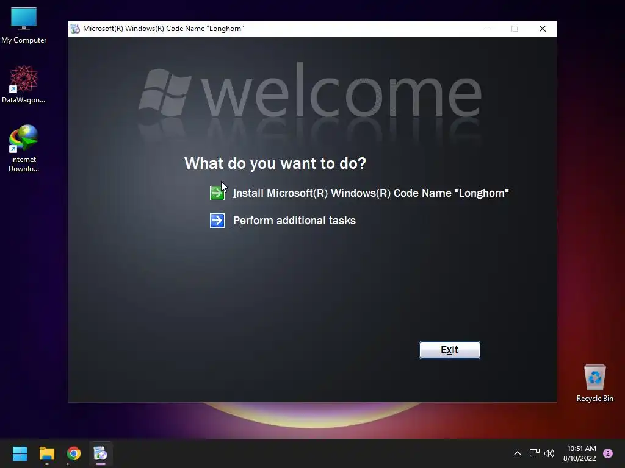
Task: Close the Longhorn setup window
Action: (543, 29)
